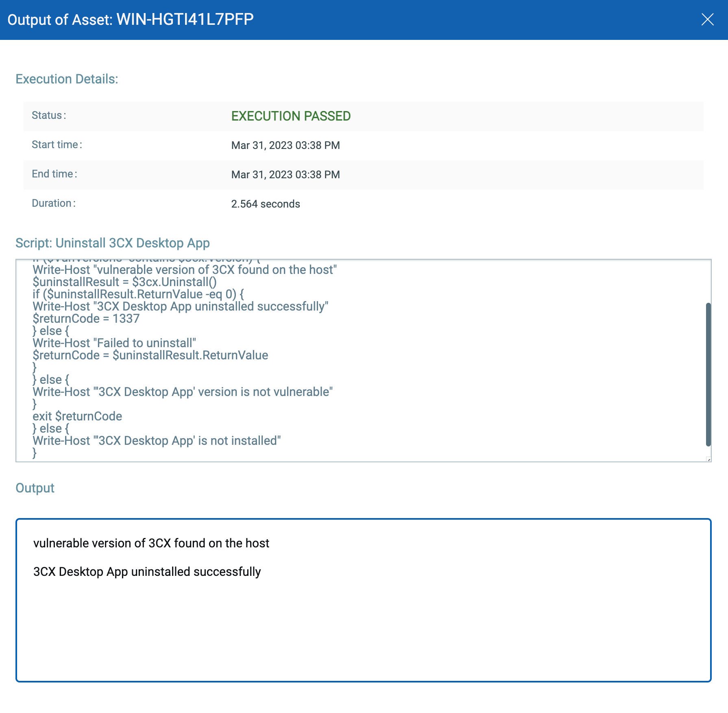Click the Duration label
This screenshot has width=728, height=713.
pos(53,203)
